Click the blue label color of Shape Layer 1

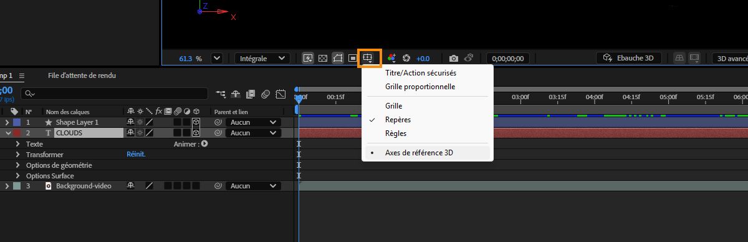[x=17, y=122]
